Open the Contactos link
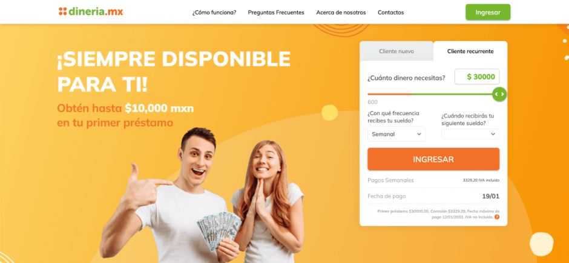The width and height of the screenshot is (569, 263). 391,12
